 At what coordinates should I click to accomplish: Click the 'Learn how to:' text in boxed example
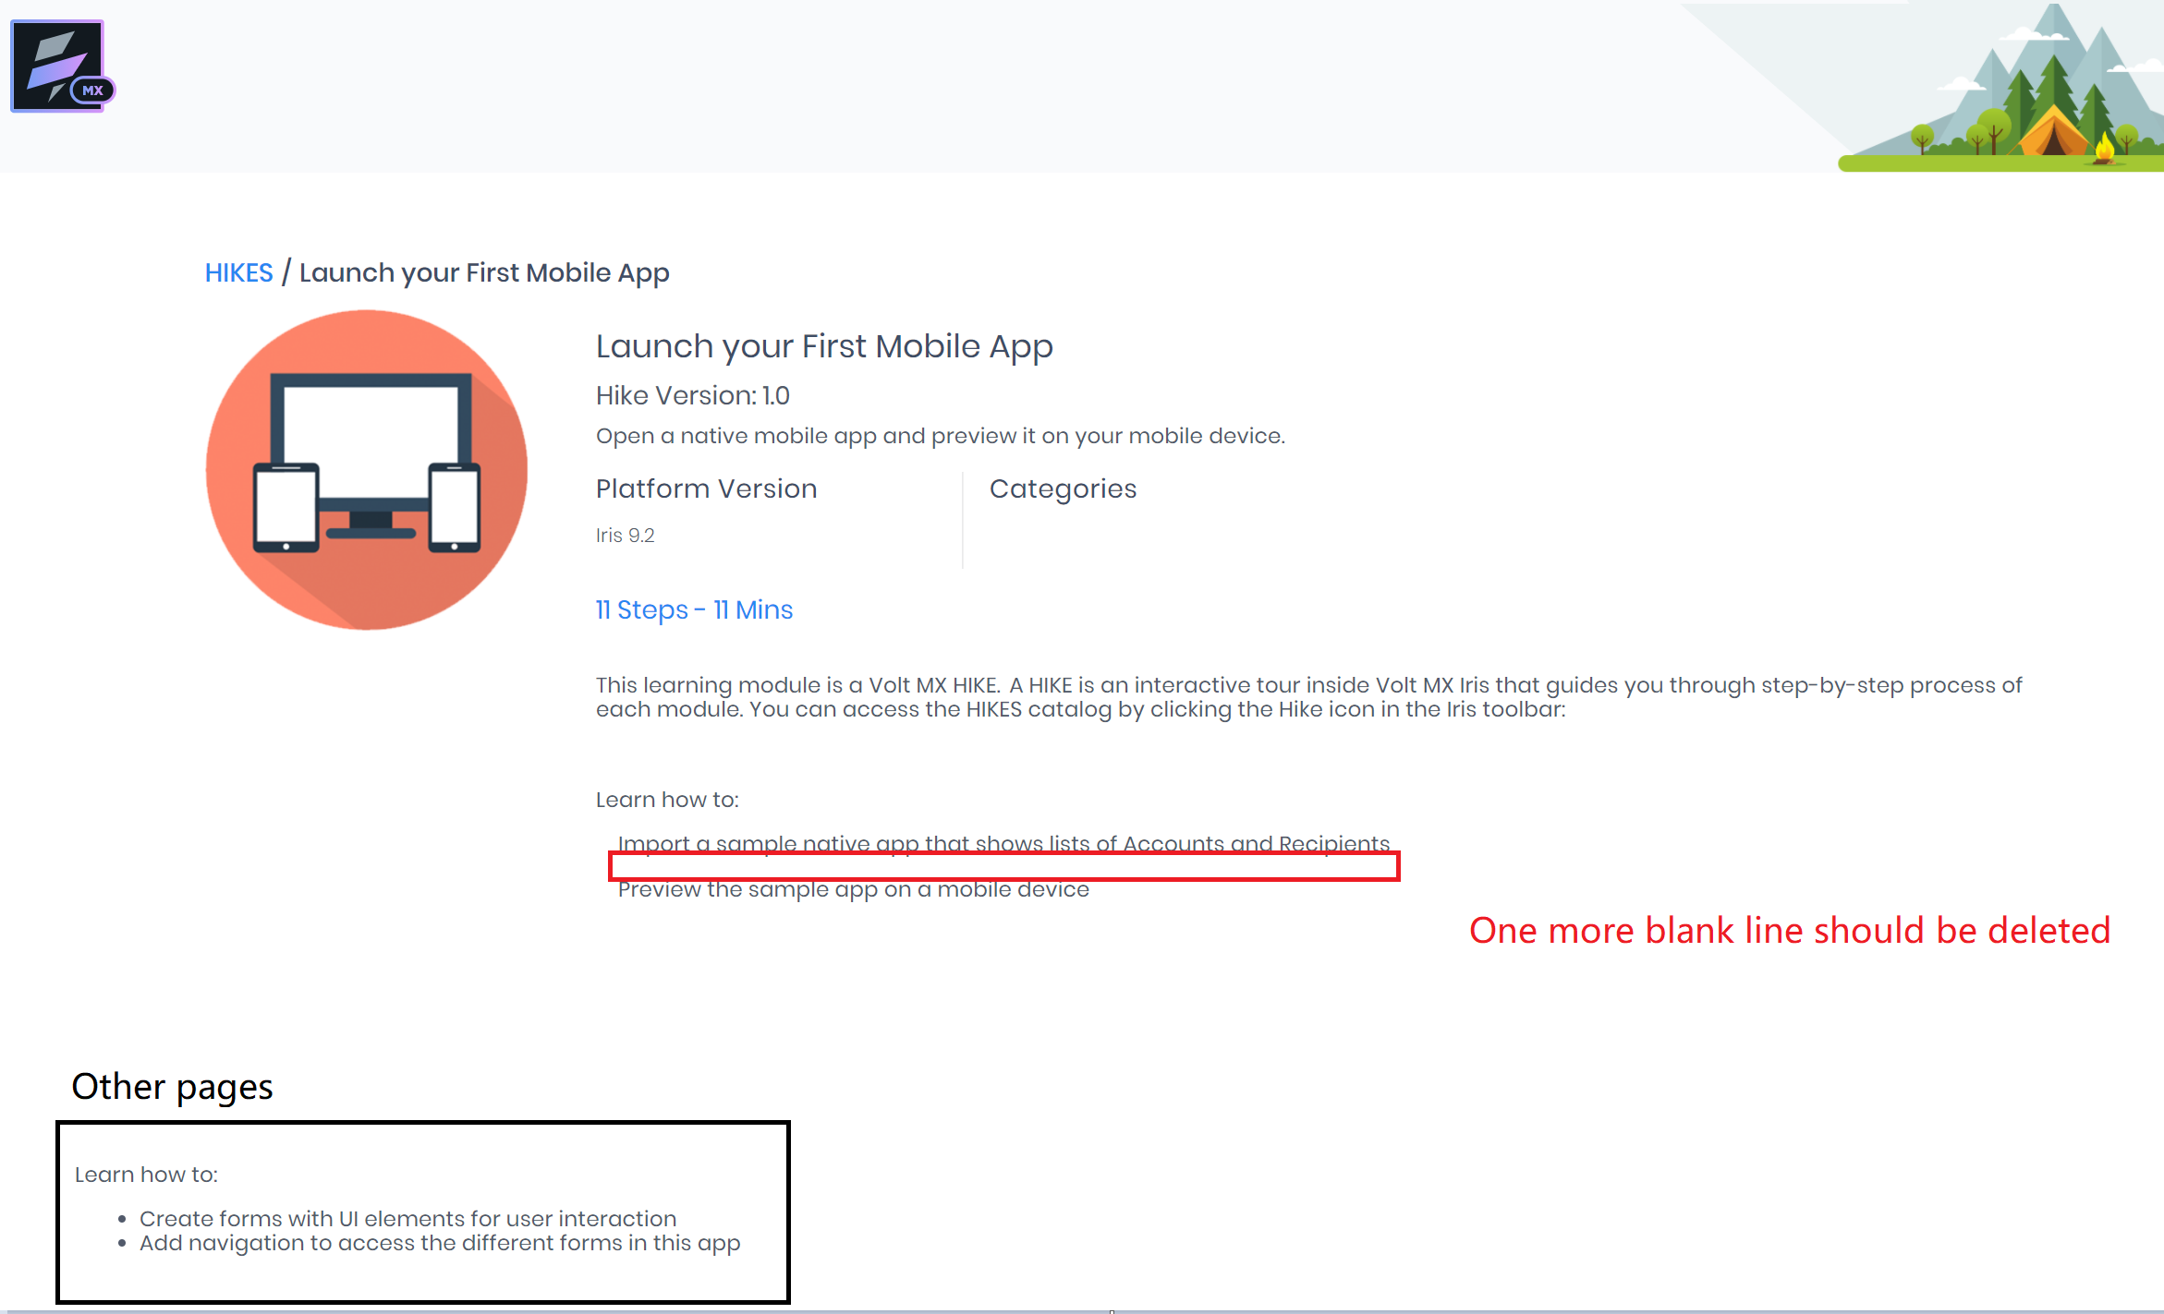click(146, 1175)
